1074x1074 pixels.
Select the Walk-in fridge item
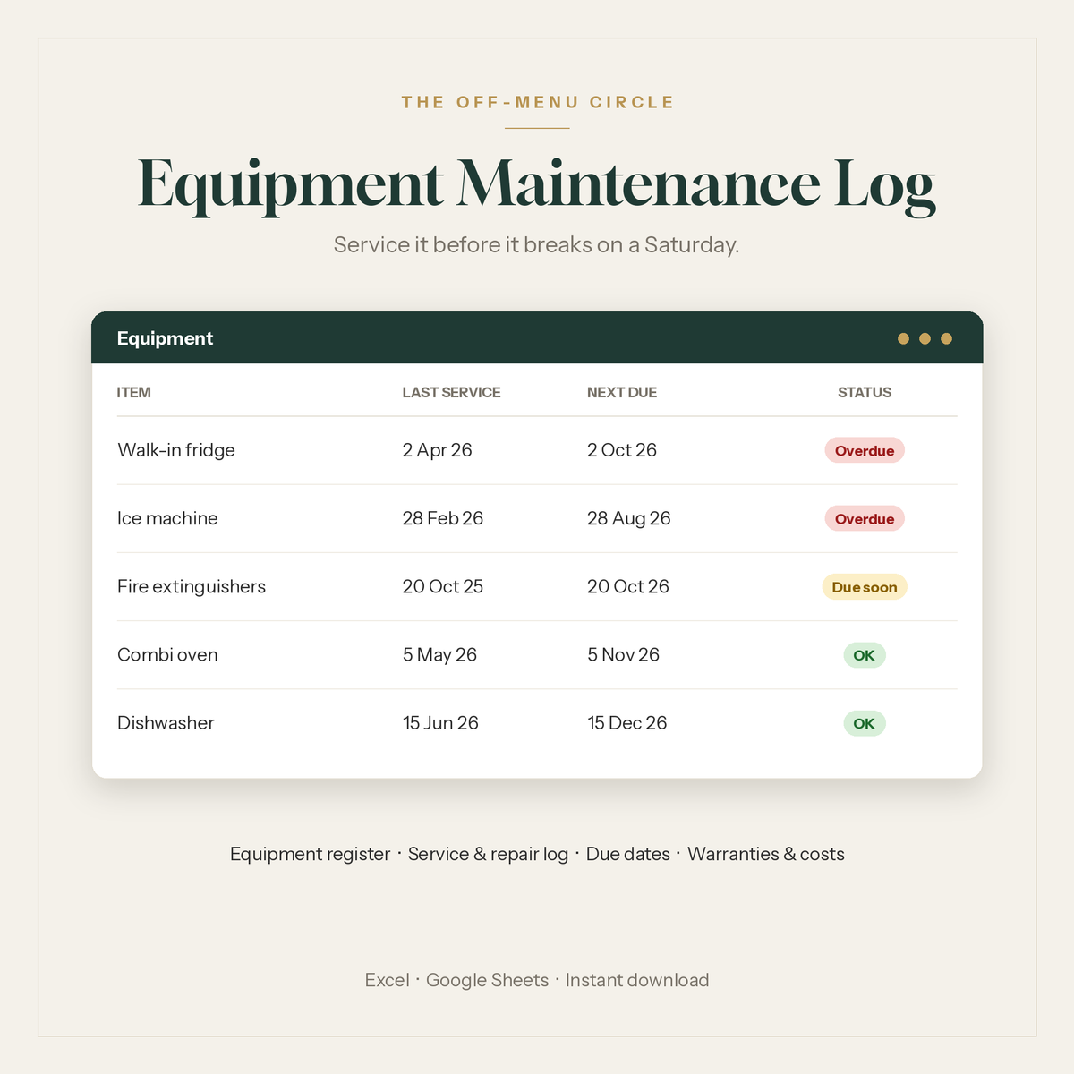coord(176,450)
